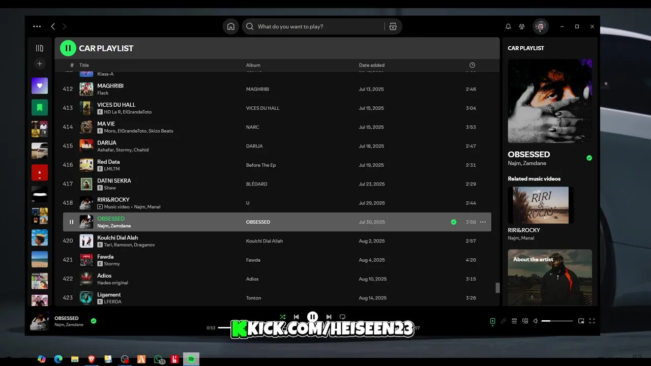651x366 pixels.
Task: Open the About the artist card
Action: (x=550, y=277)
